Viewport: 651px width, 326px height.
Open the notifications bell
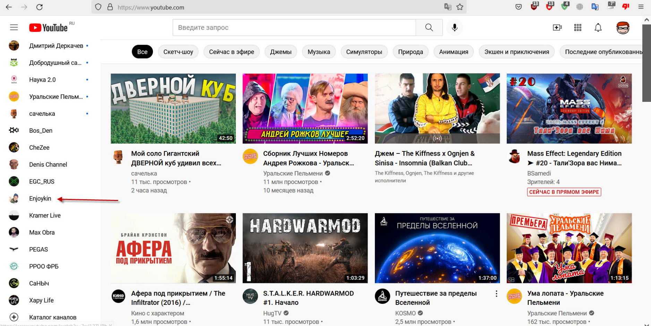(x=598, y=27)
